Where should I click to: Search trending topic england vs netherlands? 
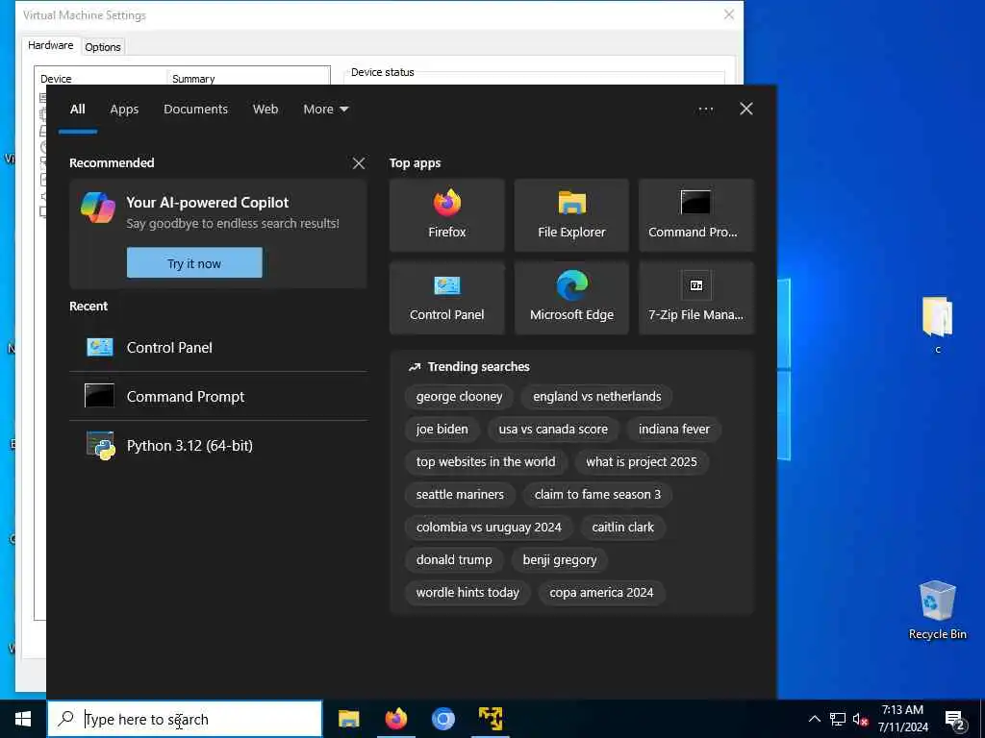(596, 397)
